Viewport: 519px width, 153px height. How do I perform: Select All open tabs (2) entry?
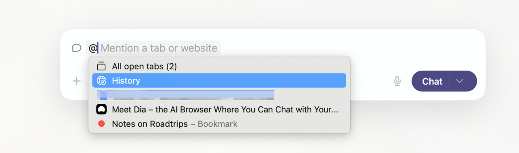219,66
